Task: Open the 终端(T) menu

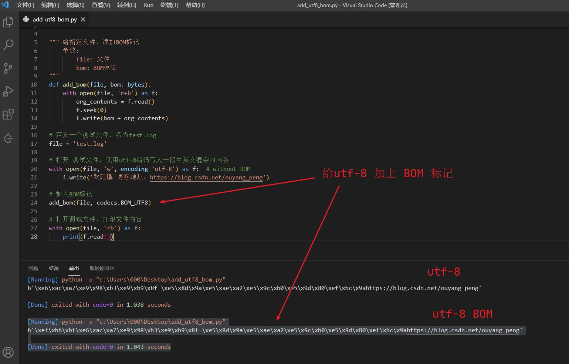Action: 169,5
